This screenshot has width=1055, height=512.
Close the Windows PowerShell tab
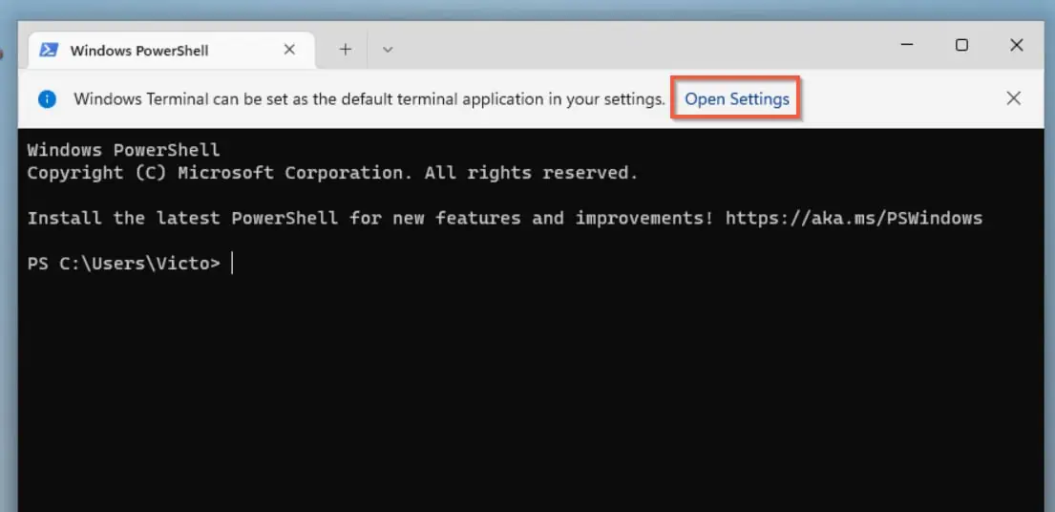[x=289, y=50]
